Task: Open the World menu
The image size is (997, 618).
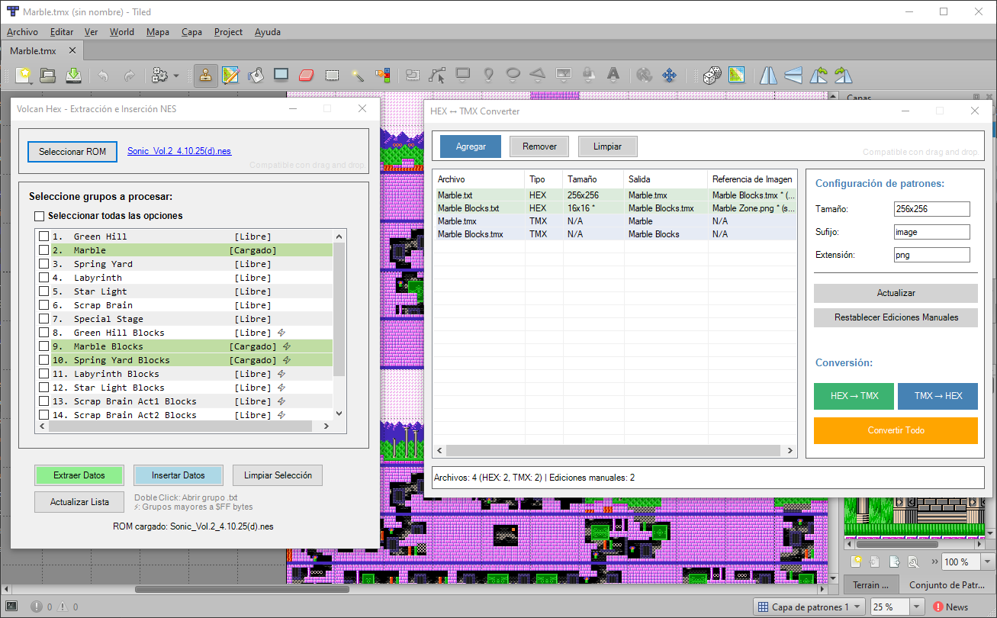Action: click(x=122, y=32)
